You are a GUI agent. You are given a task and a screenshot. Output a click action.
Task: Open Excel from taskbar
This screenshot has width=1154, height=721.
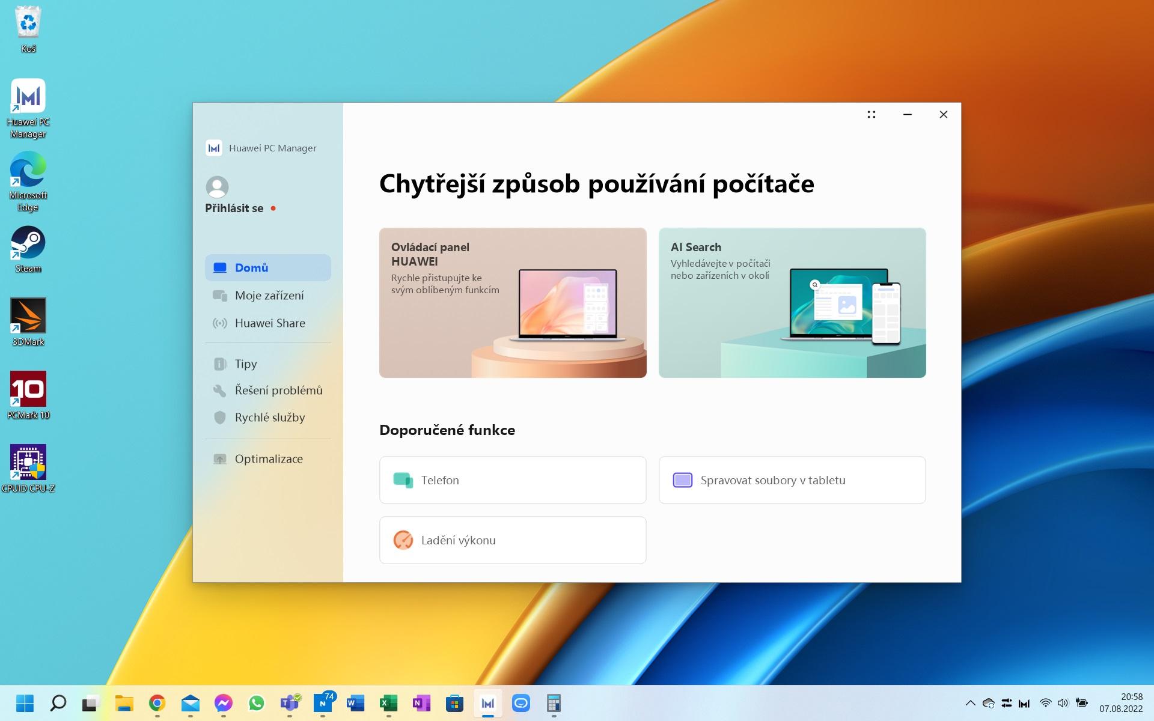pos(389,703)
